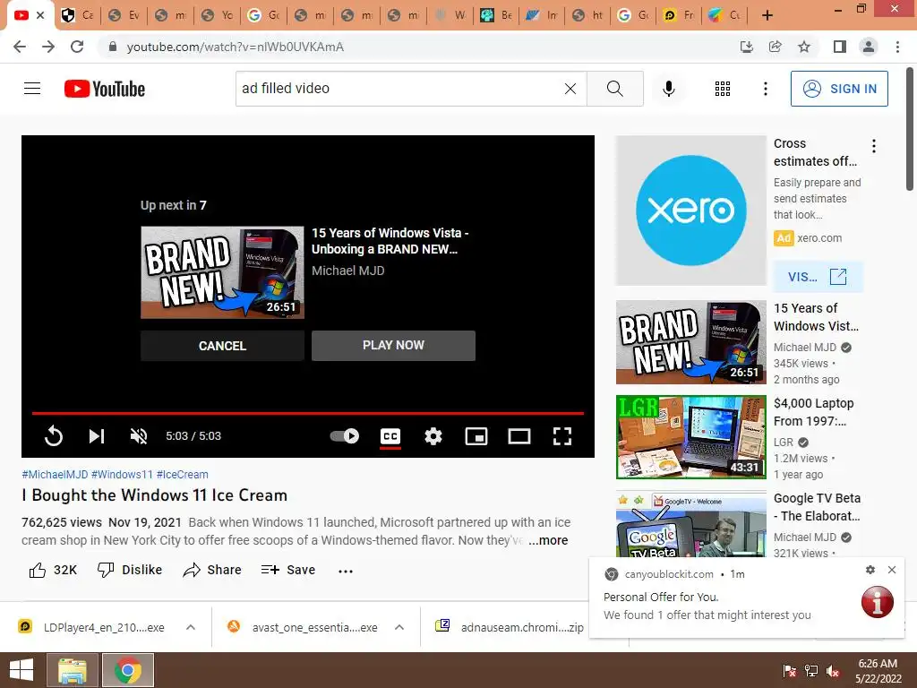917x688 pixels.
Task: Skip to the next video
Action: pyautogui.click(x=97, y=436)
